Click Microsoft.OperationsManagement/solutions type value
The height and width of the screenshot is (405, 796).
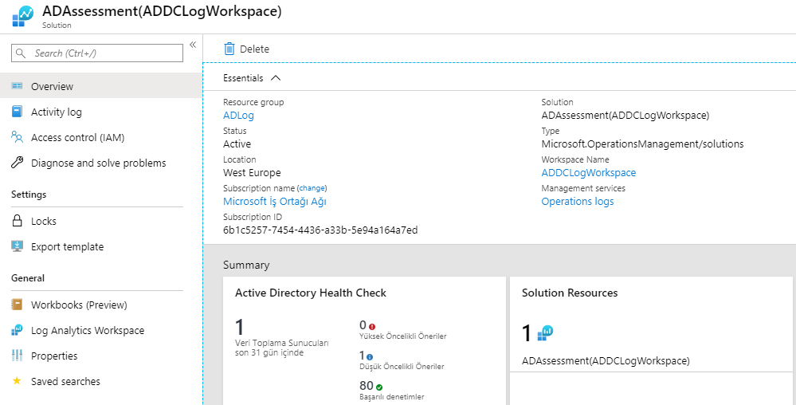pos(642,144)
